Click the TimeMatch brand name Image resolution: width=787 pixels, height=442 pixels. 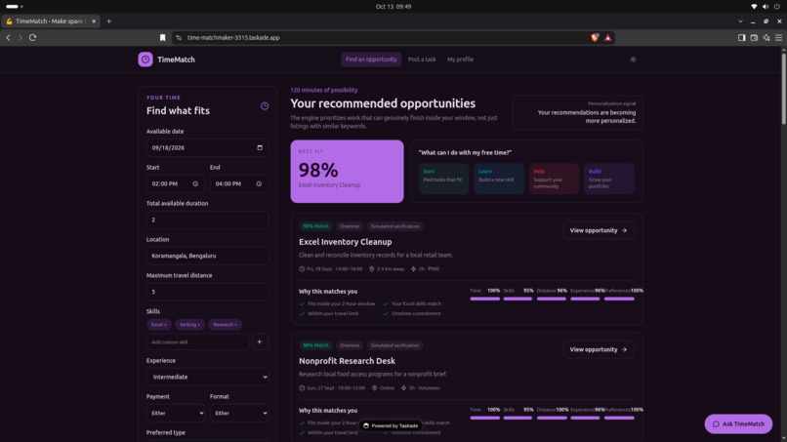[x=176, y=60]
